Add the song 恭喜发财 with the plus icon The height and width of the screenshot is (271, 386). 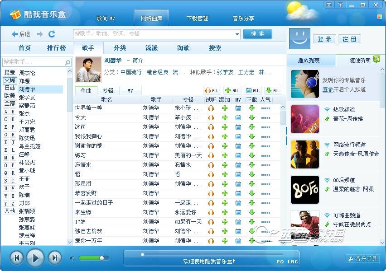click(225, 193)
